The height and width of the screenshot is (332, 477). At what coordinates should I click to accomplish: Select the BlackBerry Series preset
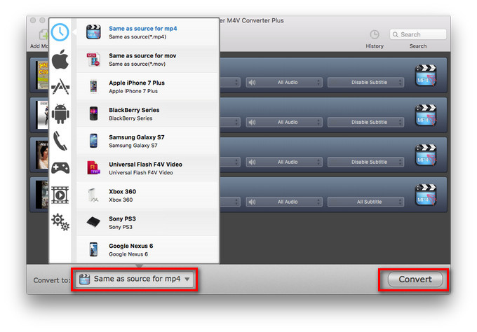pyautogui.click(x=148, y=113)
